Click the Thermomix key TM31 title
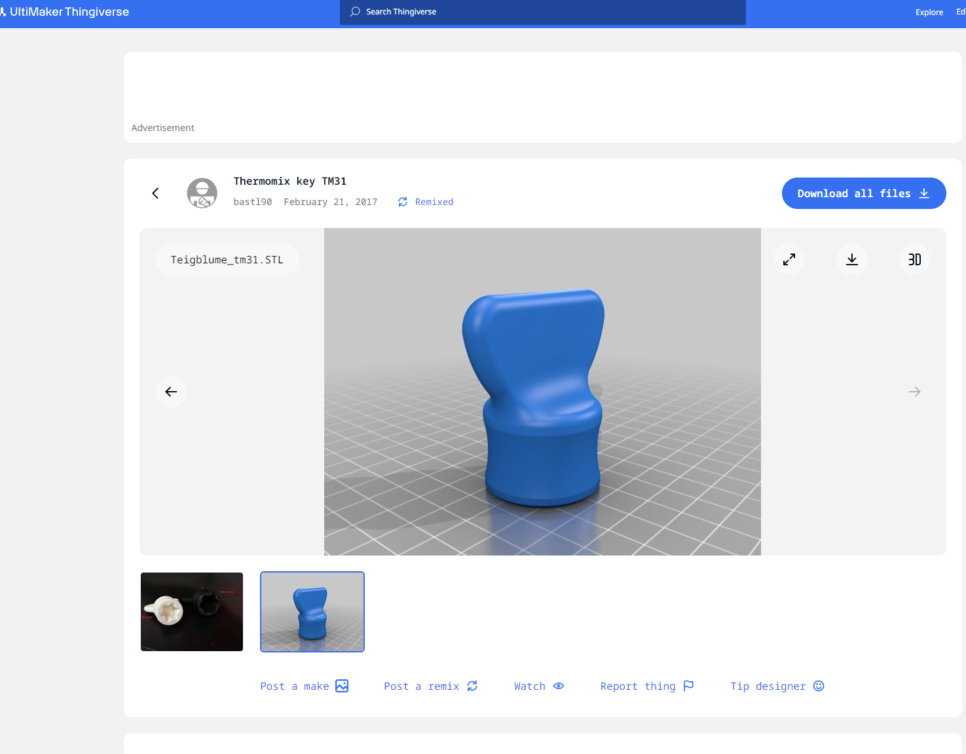This screenshot has width=966, height=754. pos(290,181)
